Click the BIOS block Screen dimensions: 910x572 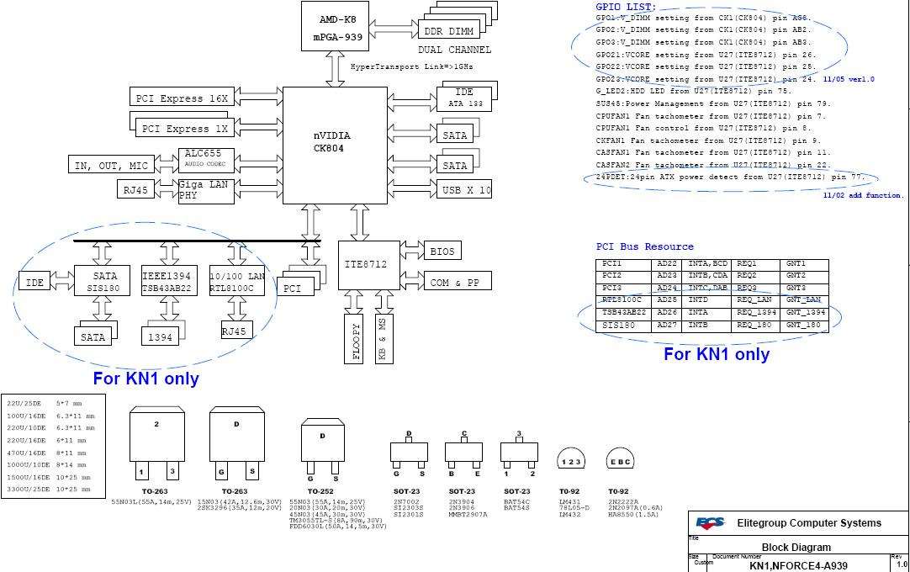click(442, 251)
